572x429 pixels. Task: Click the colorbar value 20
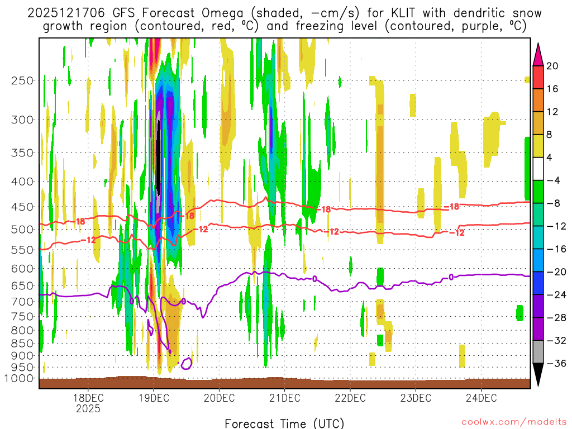[552, 66]
